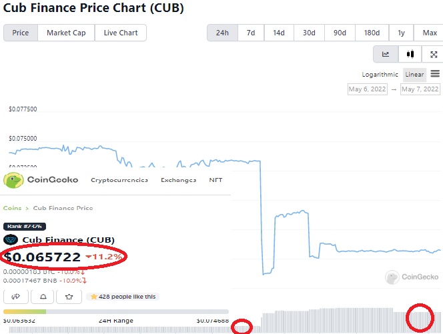This screenshot has height=334, width=443.
Task: Click the Cub Finance coin icon
Action: point(11,240)
